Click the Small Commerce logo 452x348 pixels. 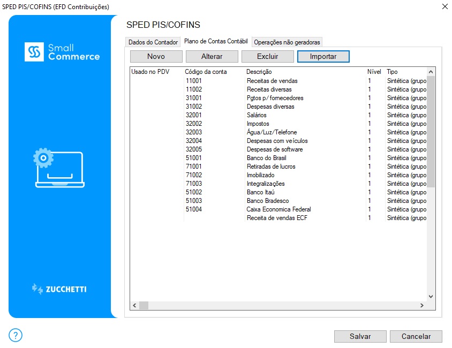click(x=62, y=52)
